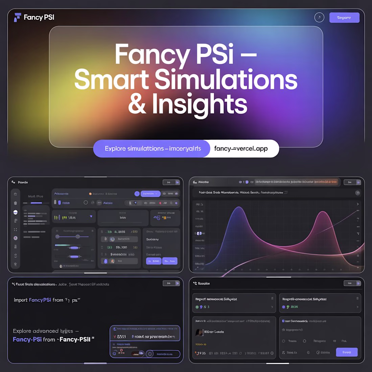Select the highlighted white circle sidebar icon
Viewport: 372px width, 372px height.
point(16,212)
